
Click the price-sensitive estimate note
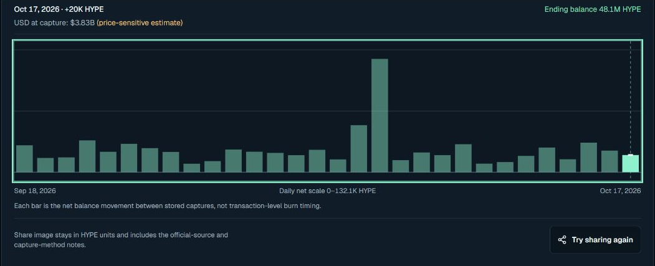[x=140, y=22]
